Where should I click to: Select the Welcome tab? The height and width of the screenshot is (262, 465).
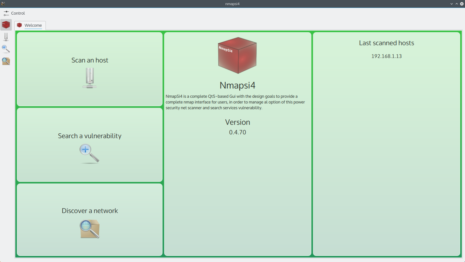(30, 25)
